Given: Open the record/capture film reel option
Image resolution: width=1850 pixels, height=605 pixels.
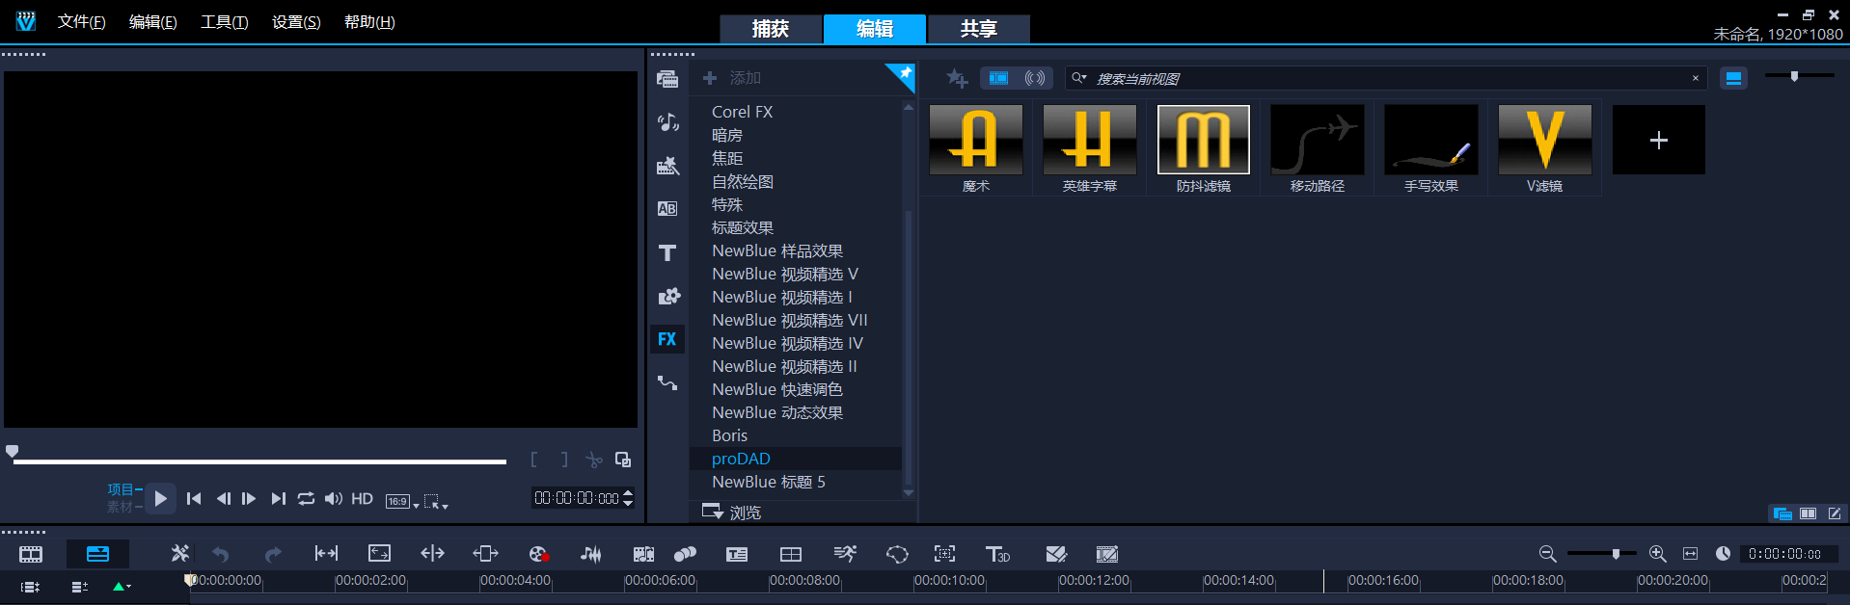Looking at the screenshot, I should (537, 554).
